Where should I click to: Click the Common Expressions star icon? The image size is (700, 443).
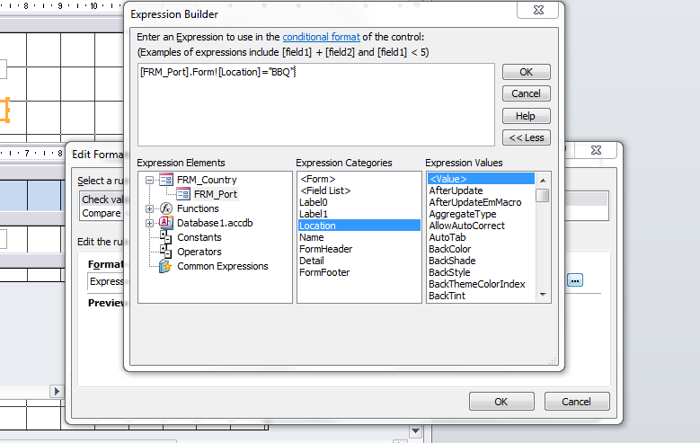[165, 266]
